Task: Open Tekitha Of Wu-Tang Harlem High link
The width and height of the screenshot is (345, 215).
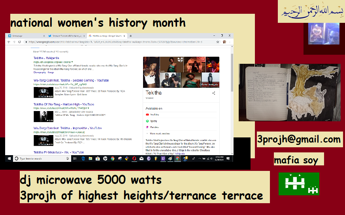Action: [x=64, y=104]
